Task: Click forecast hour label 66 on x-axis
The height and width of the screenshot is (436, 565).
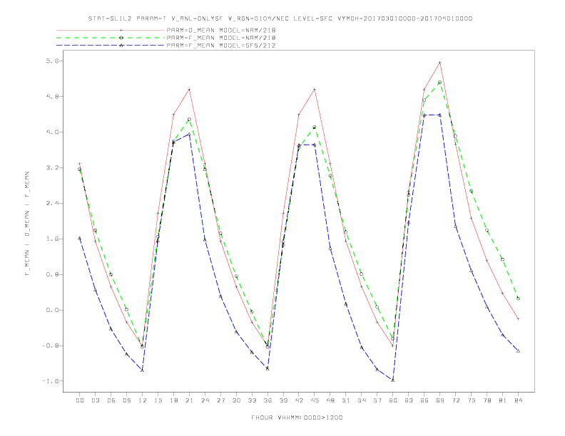Action: point(424,401)
